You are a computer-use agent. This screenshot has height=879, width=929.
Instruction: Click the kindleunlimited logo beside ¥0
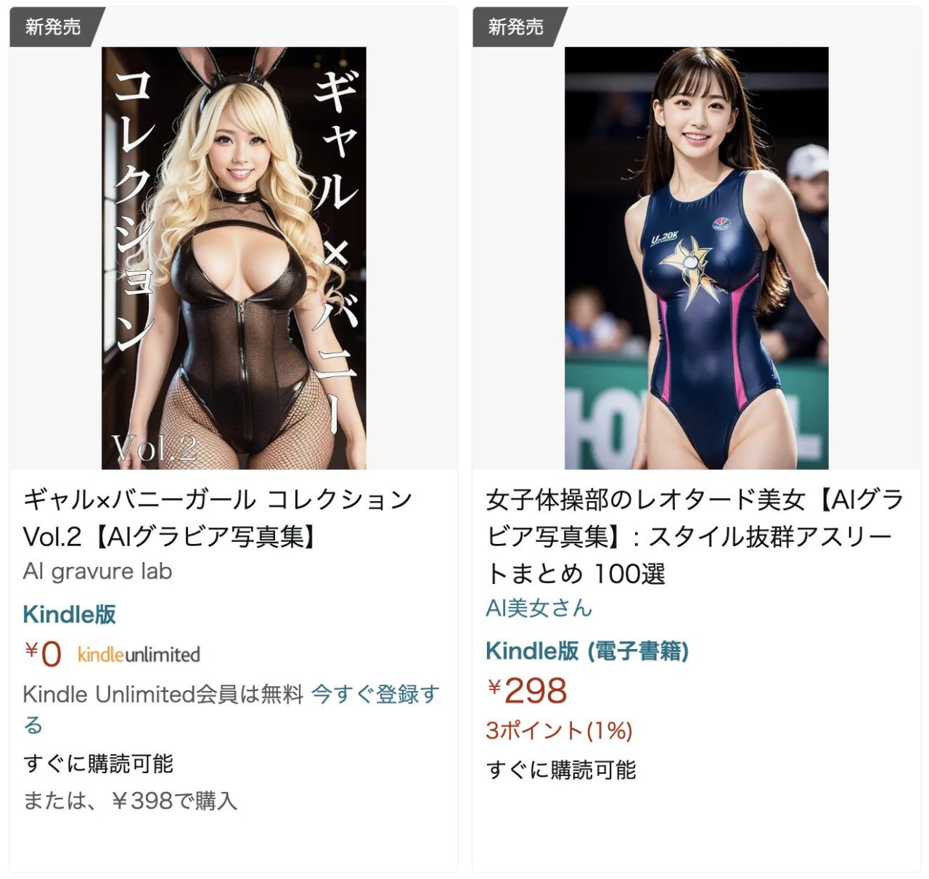tap(139, 654)
